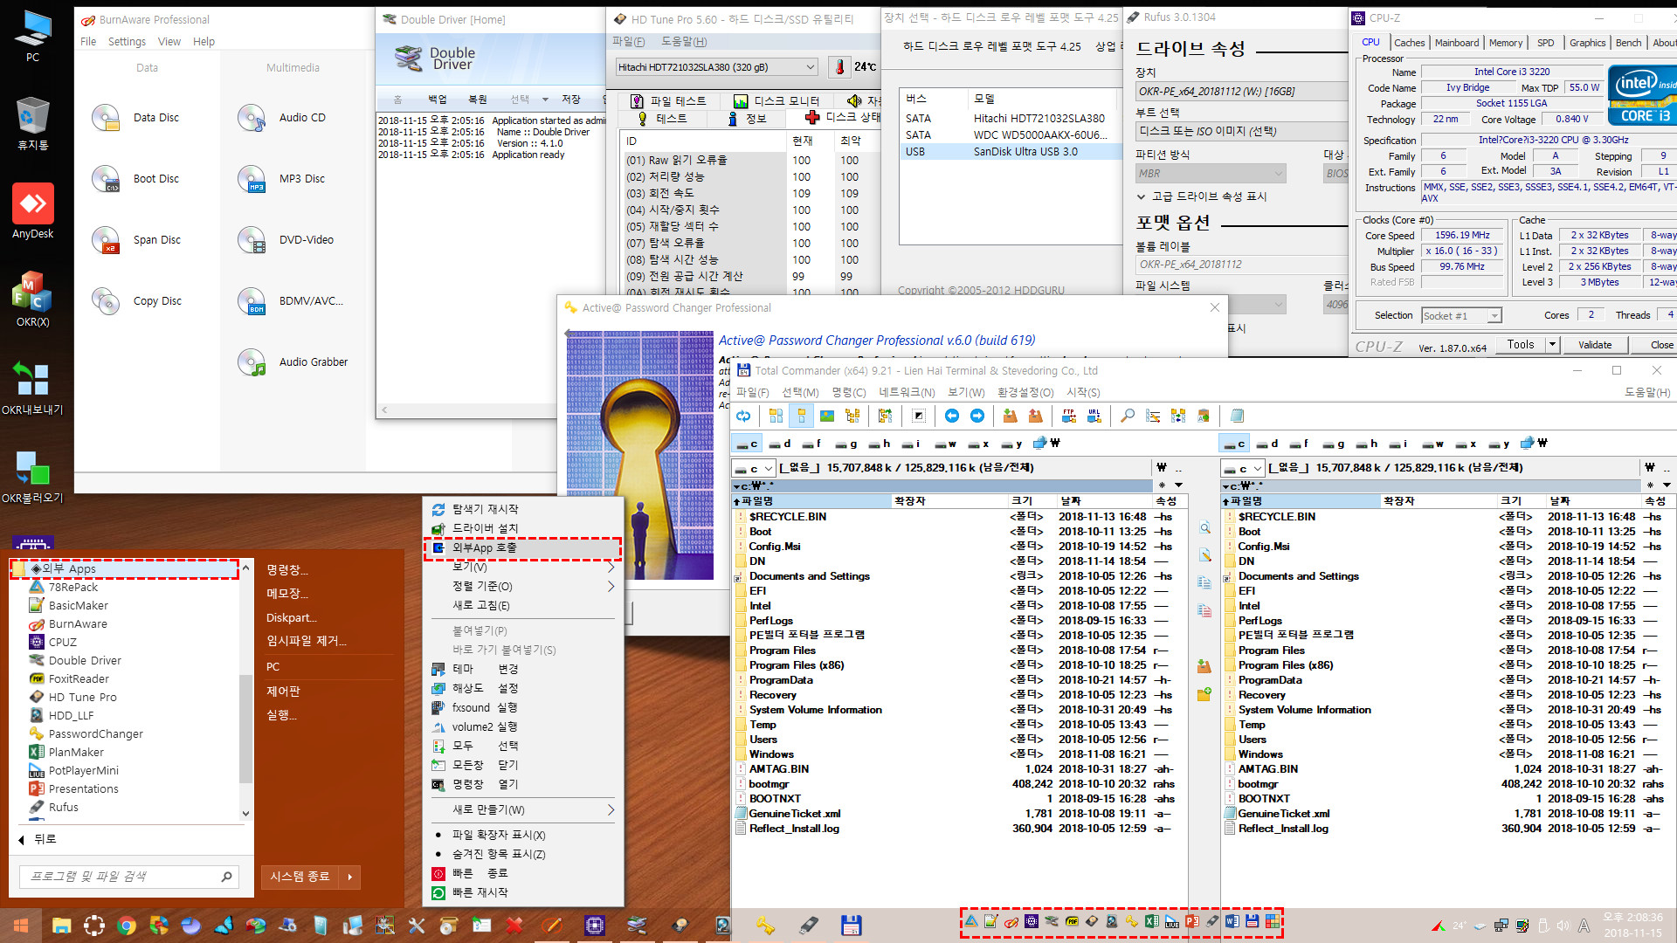The width and height of the screenshot is (1677, 943).
Task: Select drive w button in left Total Commander panel
Action: 946,444
